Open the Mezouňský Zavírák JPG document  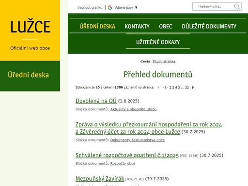(100, 179)
